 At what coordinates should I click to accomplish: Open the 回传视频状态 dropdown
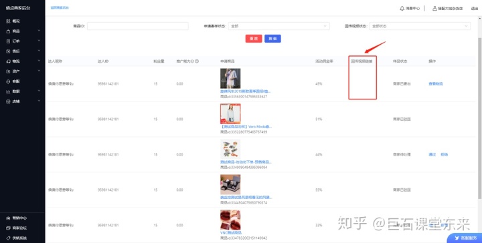(x=420, y=26)
